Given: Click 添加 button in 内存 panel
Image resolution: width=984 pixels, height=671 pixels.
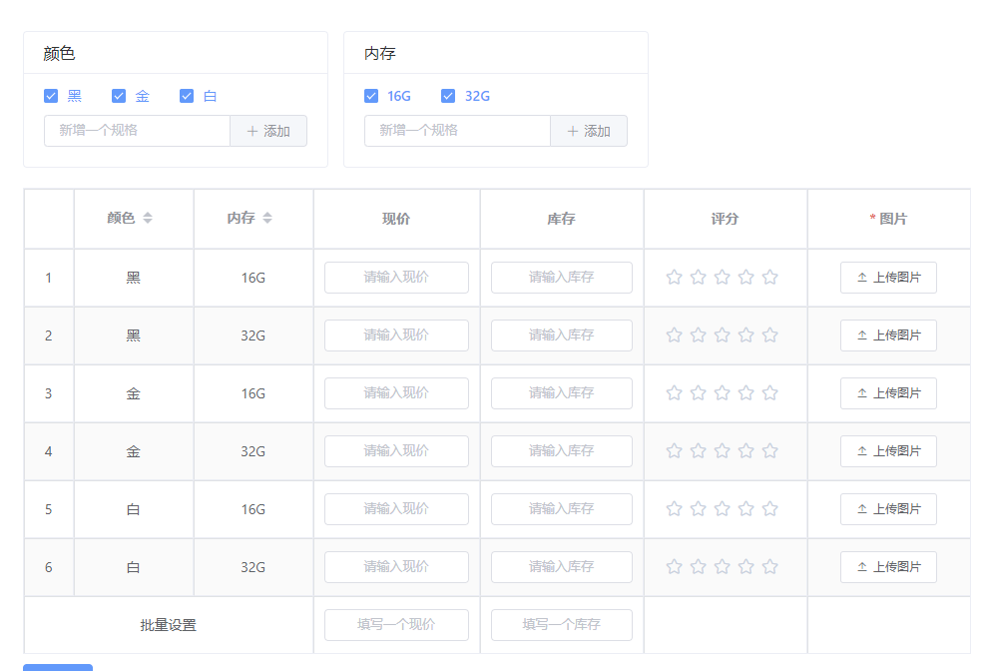Looking at the screenshot, I should tap(589, 131).
